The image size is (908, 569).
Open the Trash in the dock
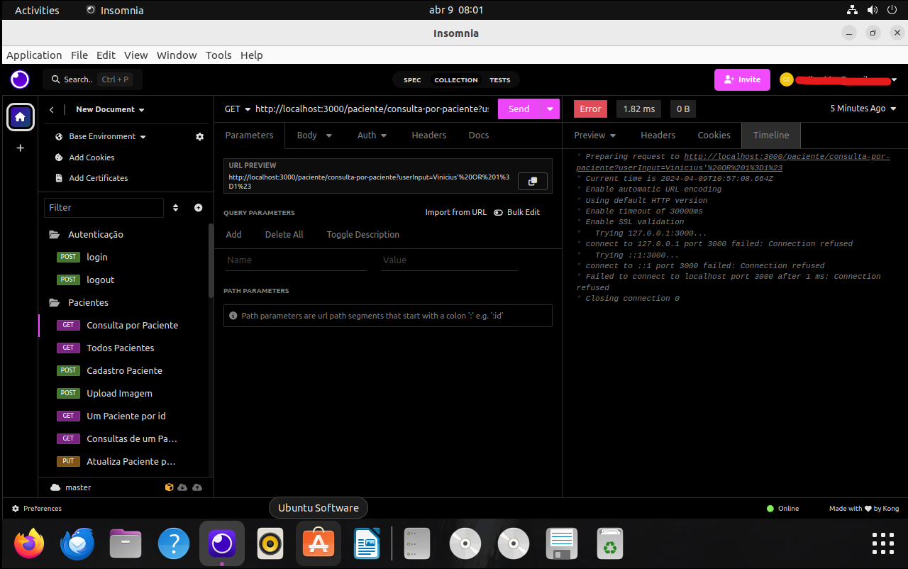[x=610, y=544]
